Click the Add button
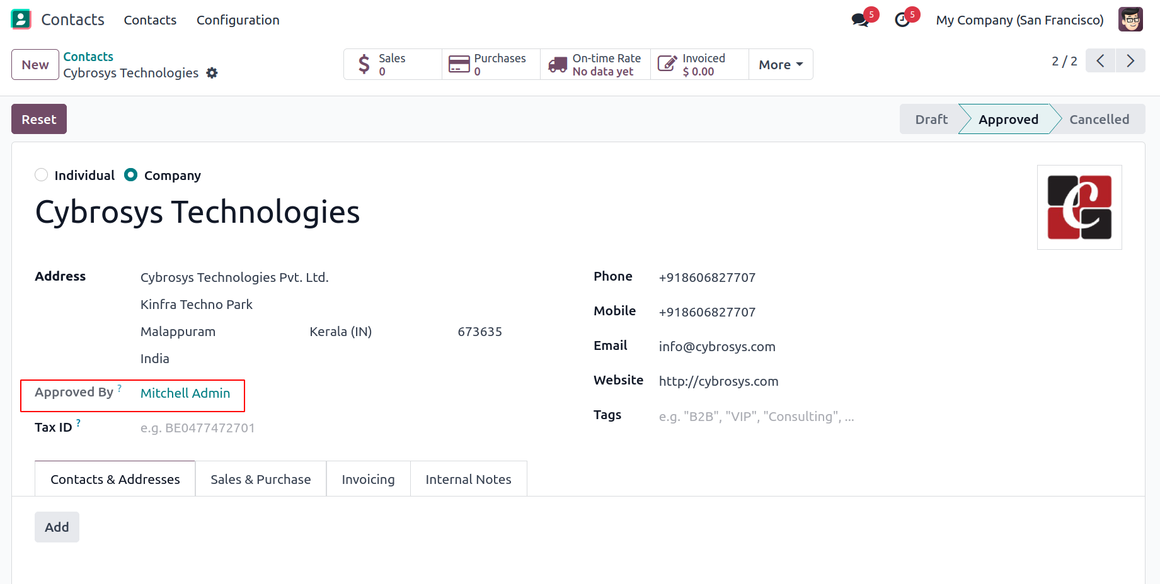1160x584 pixels. point(57,527)
